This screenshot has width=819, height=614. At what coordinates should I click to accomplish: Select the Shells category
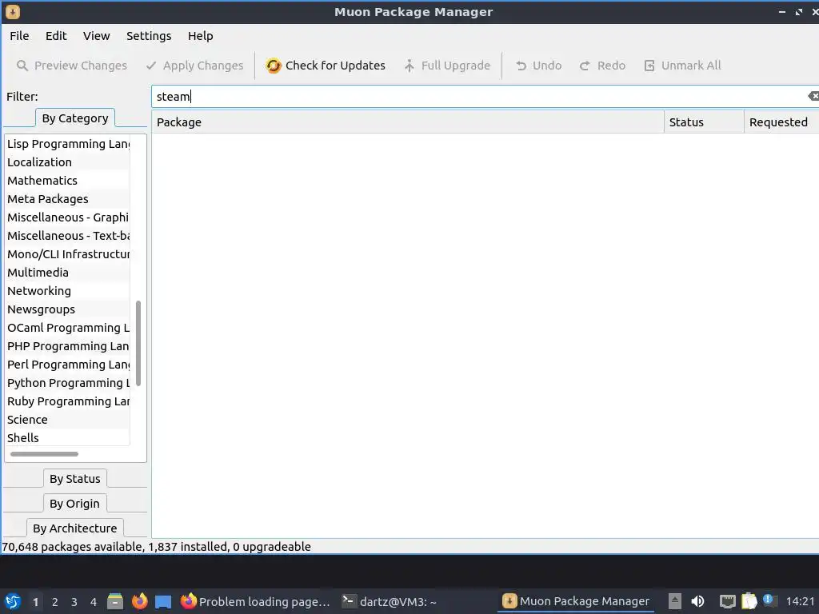point(68,438)
